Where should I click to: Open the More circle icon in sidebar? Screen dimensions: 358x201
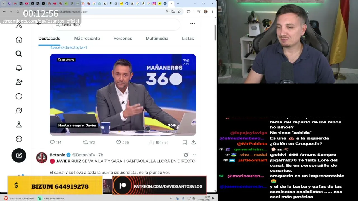[x=19, y=139]
